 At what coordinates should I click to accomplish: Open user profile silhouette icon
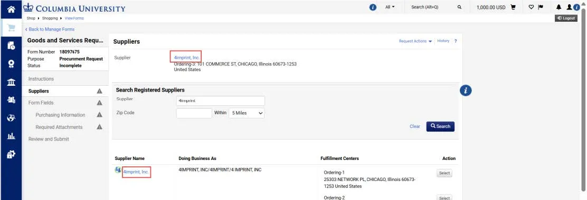click(569, 7)
